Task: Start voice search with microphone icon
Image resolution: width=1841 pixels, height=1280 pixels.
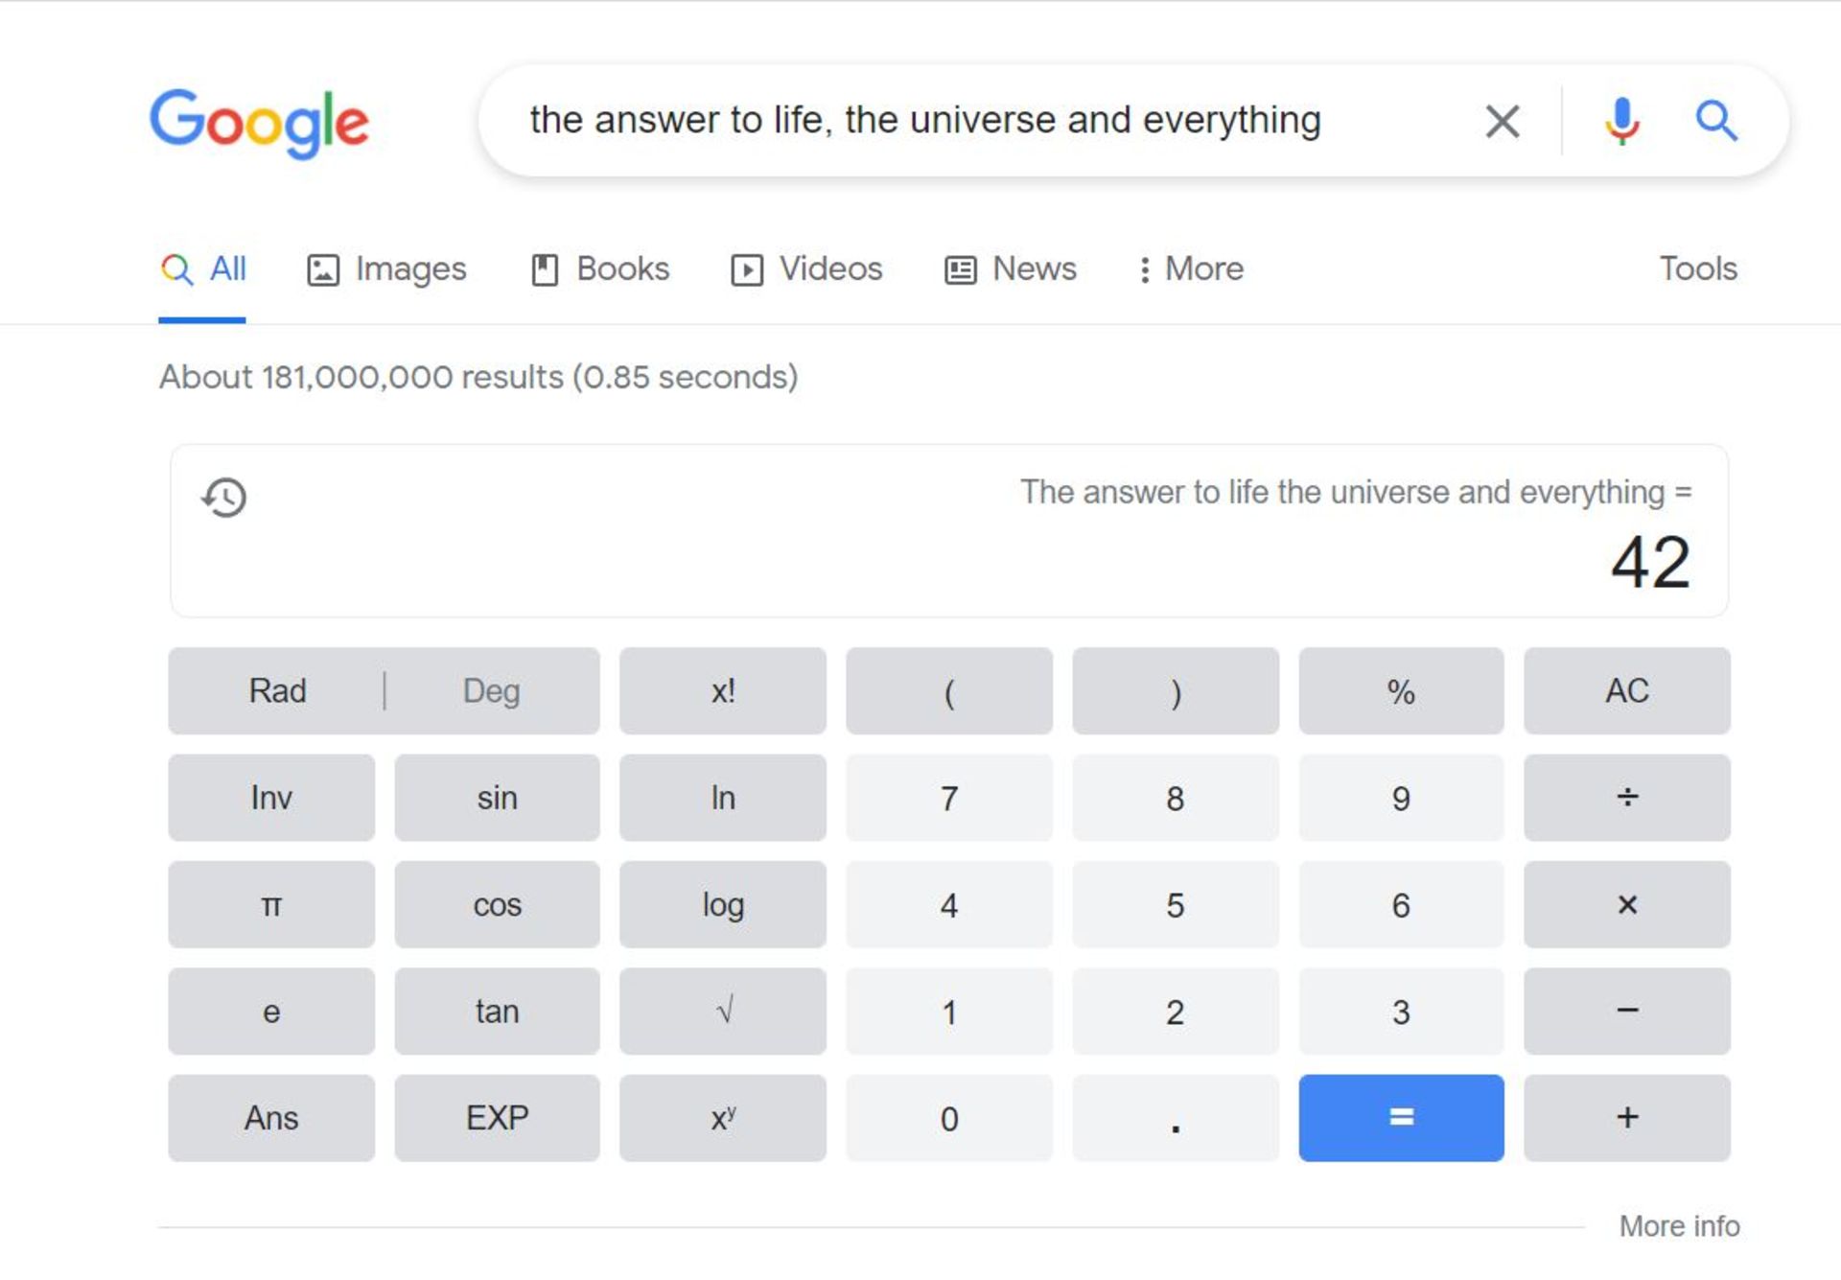Action: coord(1621,121)
